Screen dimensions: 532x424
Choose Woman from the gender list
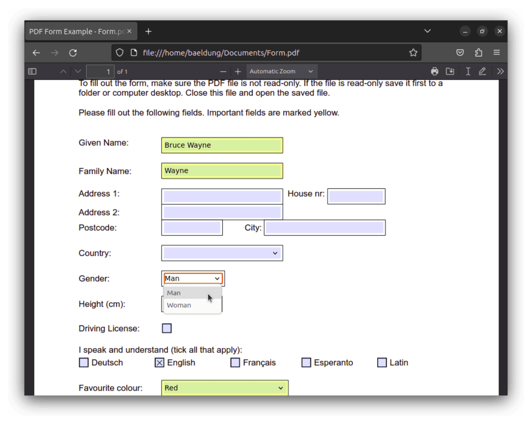[192, 305]
